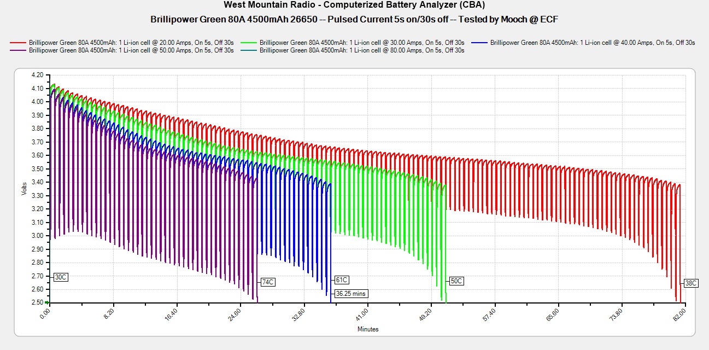Image resolution: width=709 pixels, height=350 pixels.
Task: Click the purple 50.00 Amps legend line
Action: tap(18, 50)
